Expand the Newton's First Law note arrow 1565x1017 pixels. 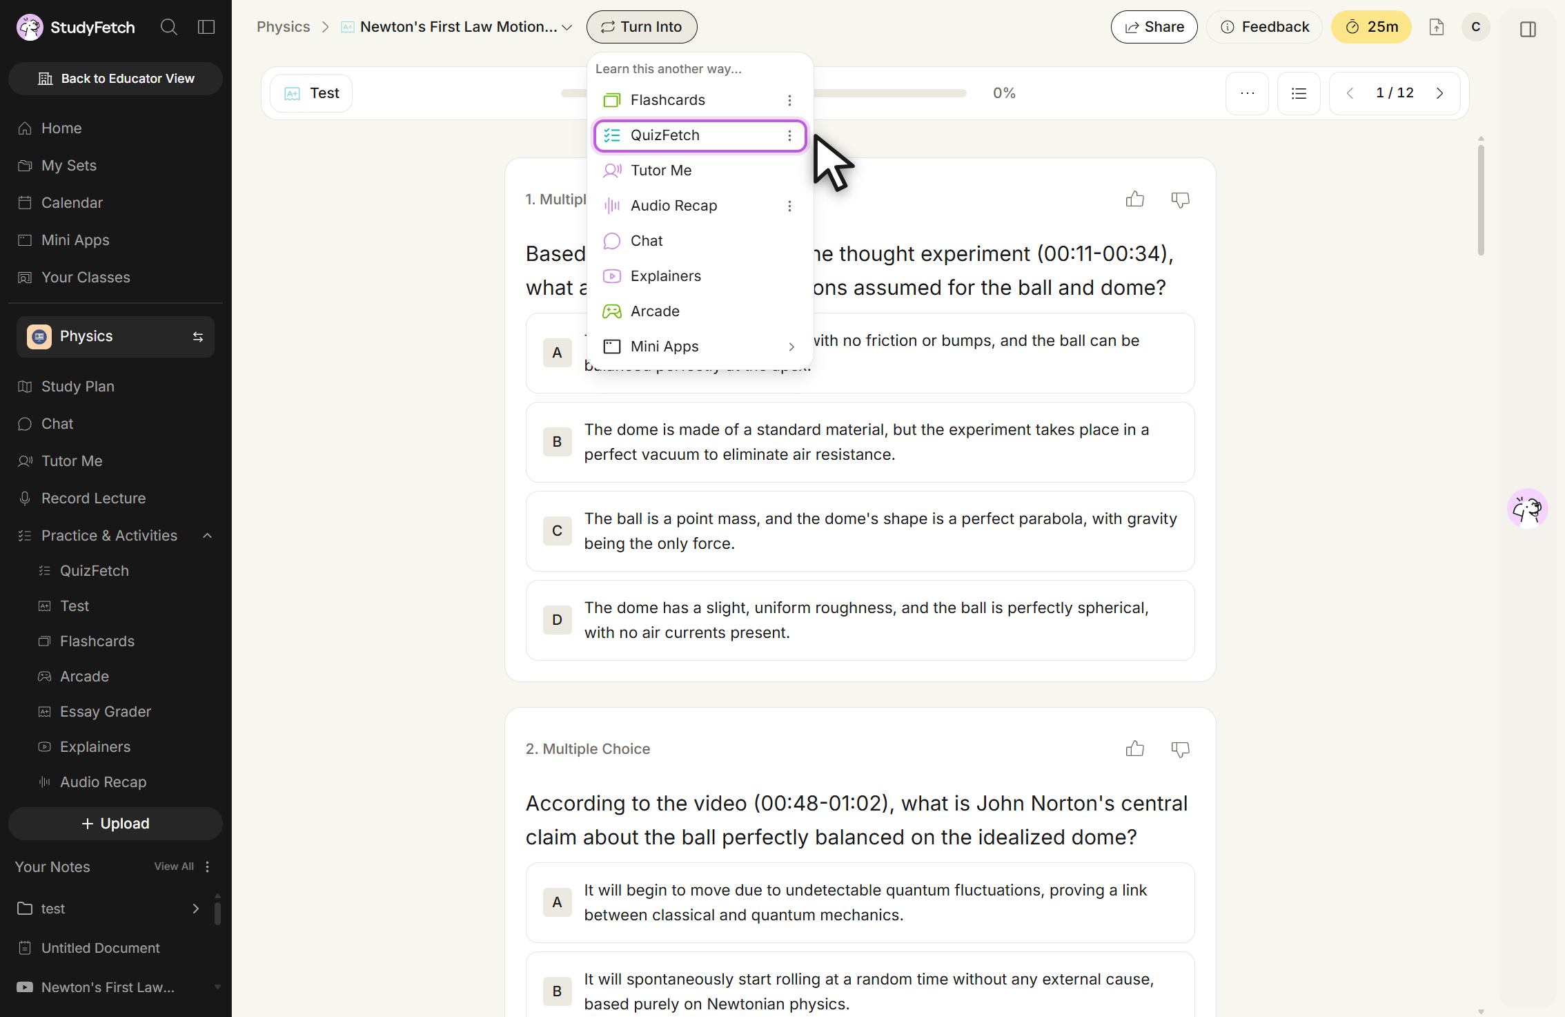pos(217,987)
